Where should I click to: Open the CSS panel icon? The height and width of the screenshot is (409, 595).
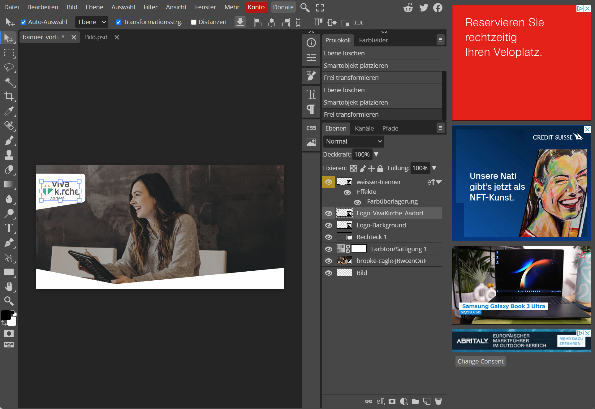[311, 128]
